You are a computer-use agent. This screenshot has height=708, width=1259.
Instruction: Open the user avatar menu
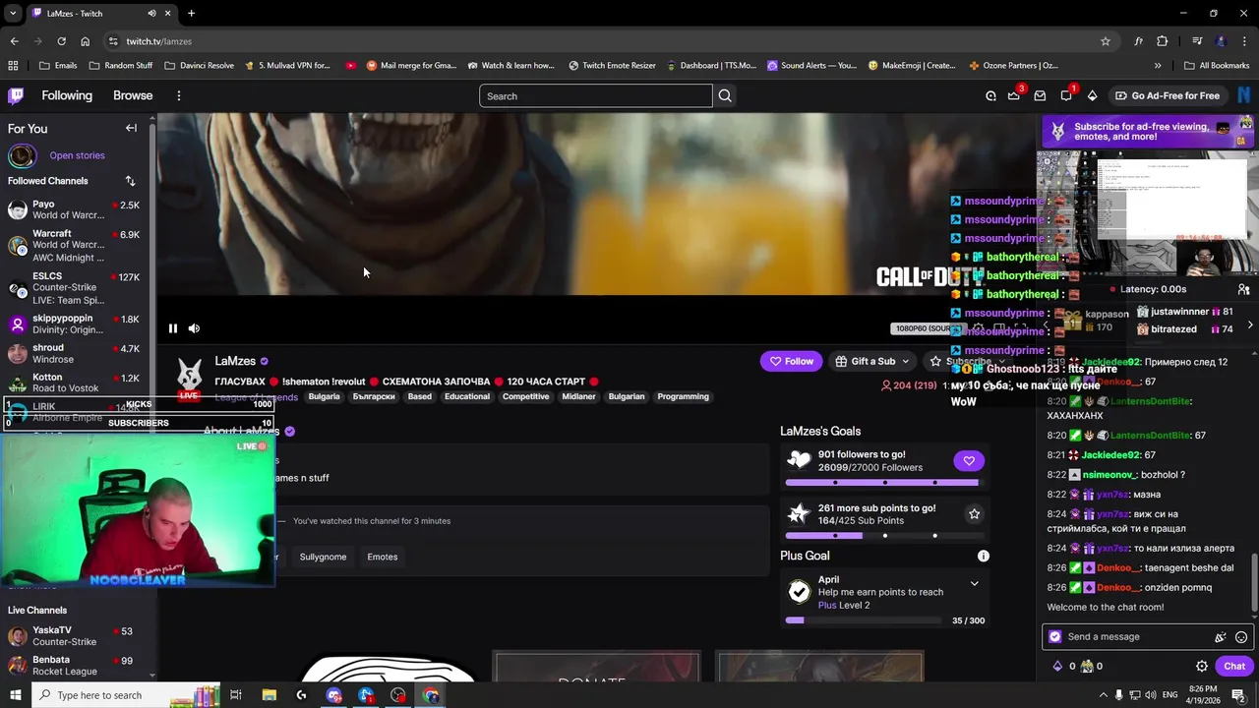click(x=1245, y=95)
